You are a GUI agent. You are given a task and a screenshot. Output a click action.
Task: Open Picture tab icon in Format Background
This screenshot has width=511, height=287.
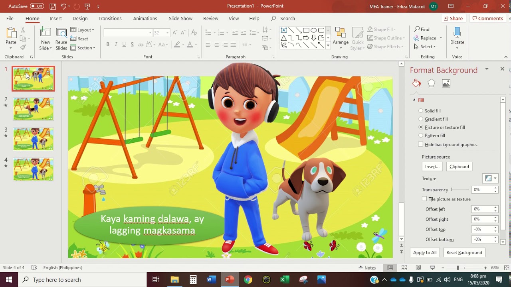[446, 83]
